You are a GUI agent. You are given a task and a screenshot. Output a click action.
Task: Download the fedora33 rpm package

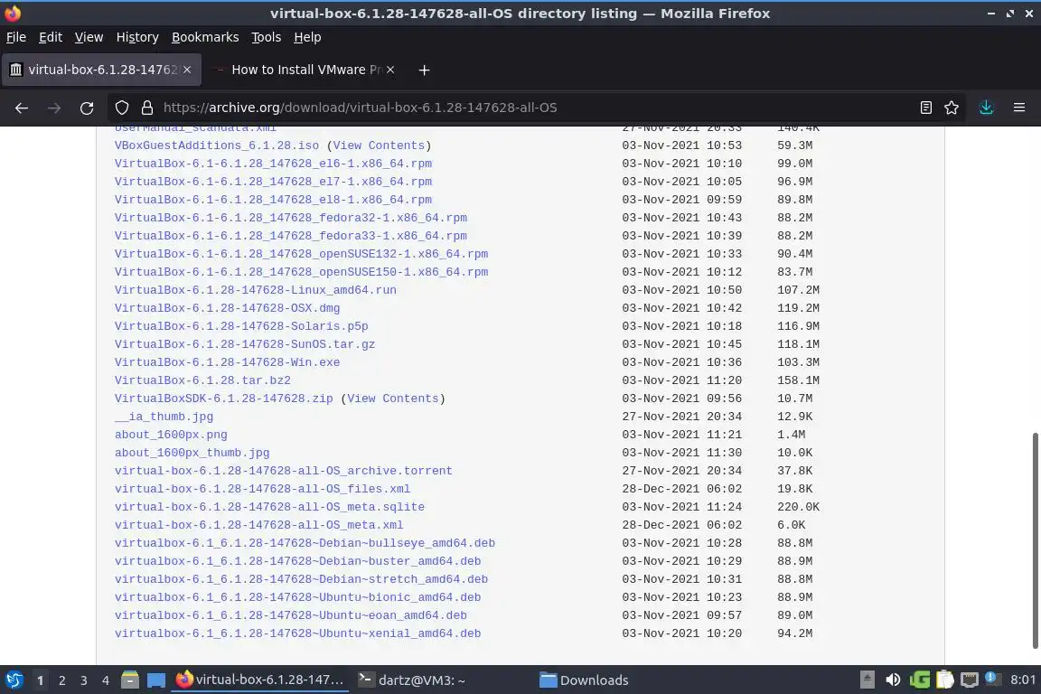[291, 236]
